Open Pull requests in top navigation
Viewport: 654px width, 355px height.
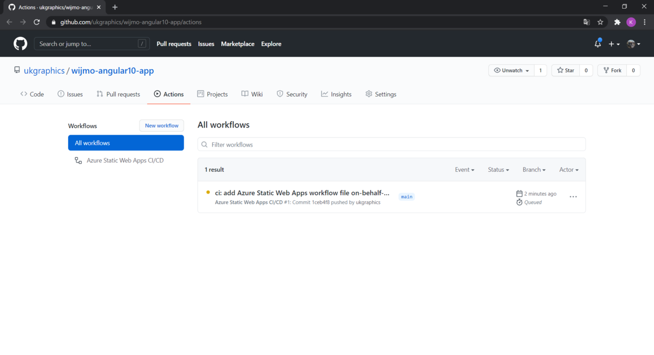point(174,44)
